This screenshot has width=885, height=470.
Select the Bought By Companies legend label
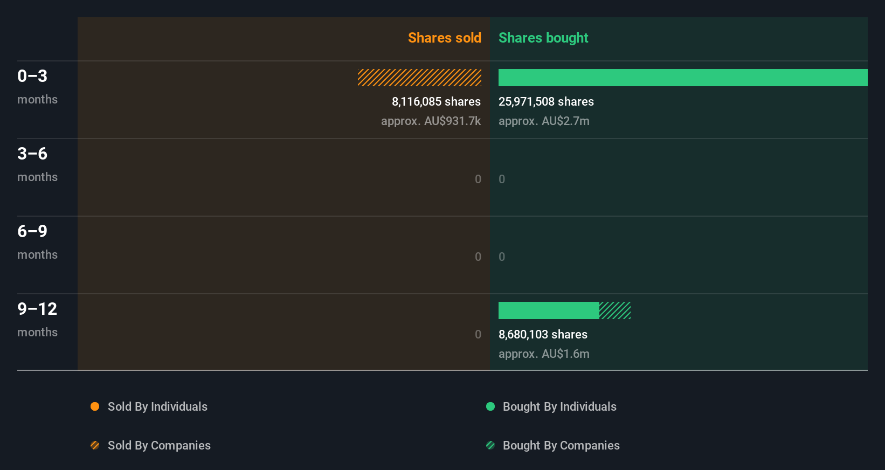[561, 445]
